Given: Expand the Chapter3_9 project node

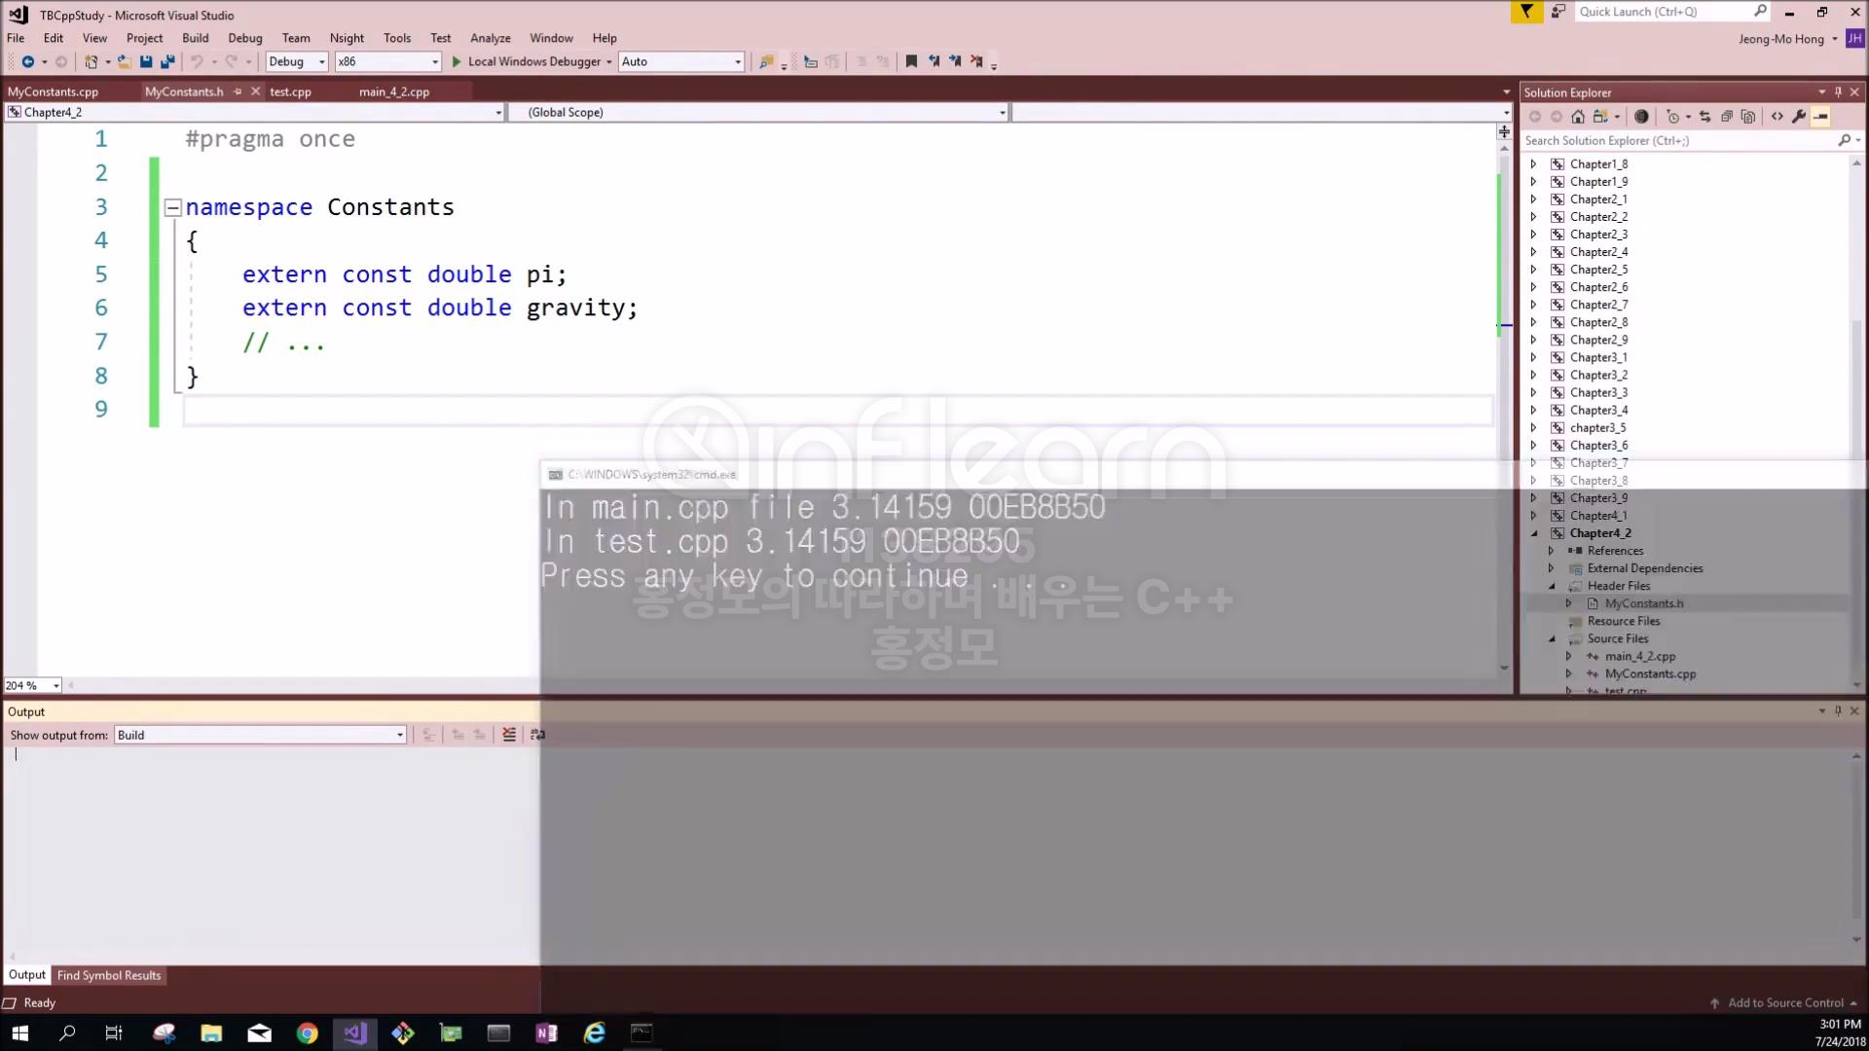Looking at the screenshot, I should [x=1534, y=498].
